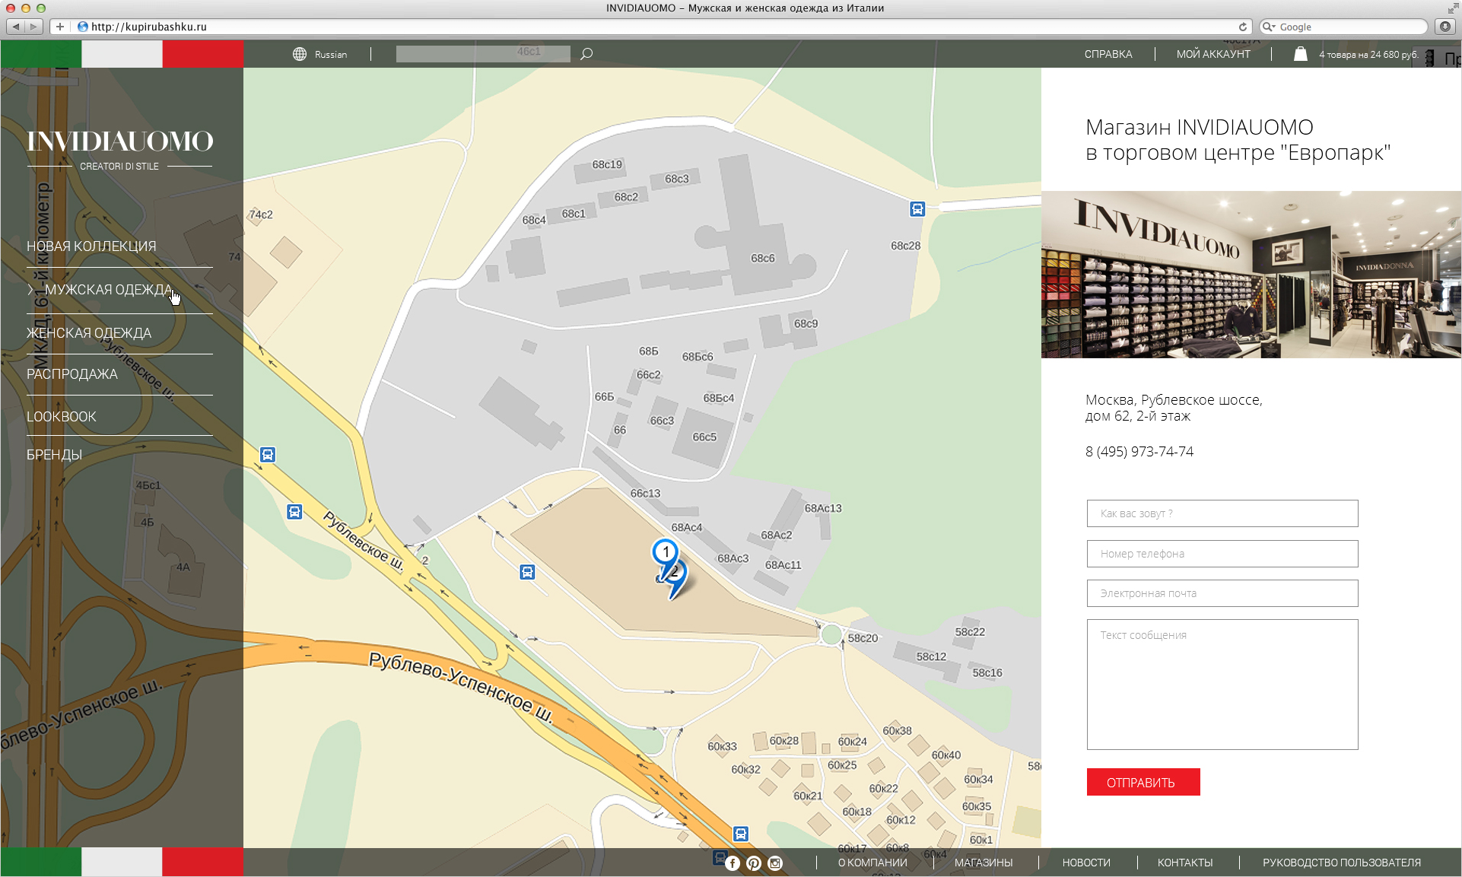This screenshot has height=877, width=1462.
Task: Open the Instagram social icon
Action: pyautogui.click(x=775, y=863)
